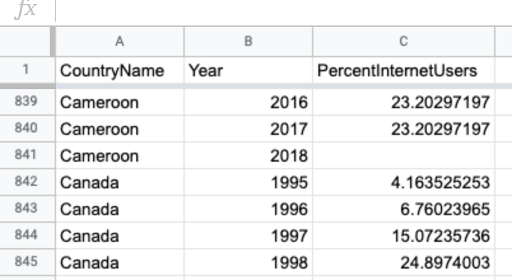
Task: Select the empty cell for Cameroon 2018
Action: [404, 155]
